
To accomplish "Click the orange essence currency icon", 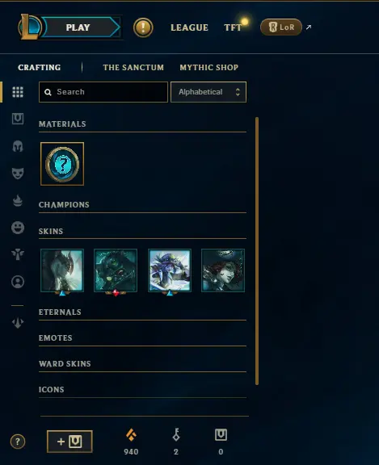I will [131, 435].
